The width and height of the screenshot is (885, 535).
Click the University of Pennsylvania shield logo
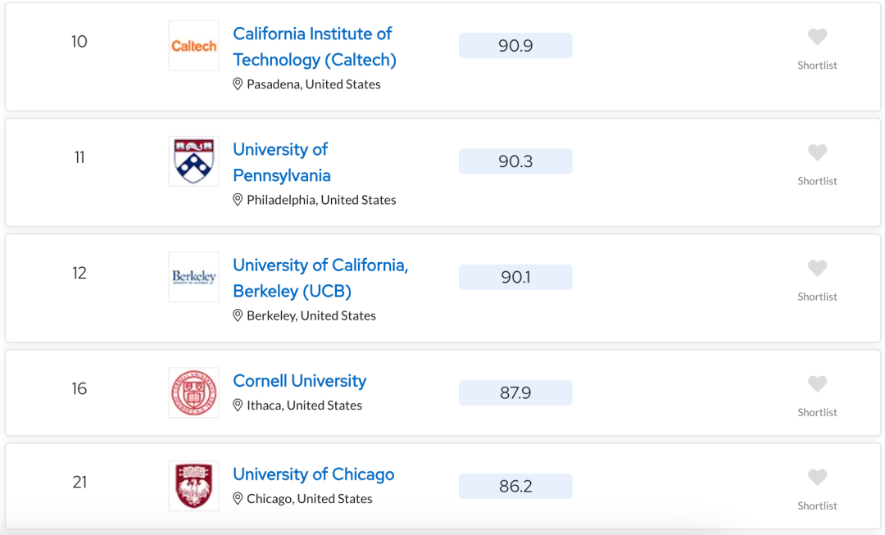(x=193, y=161)
